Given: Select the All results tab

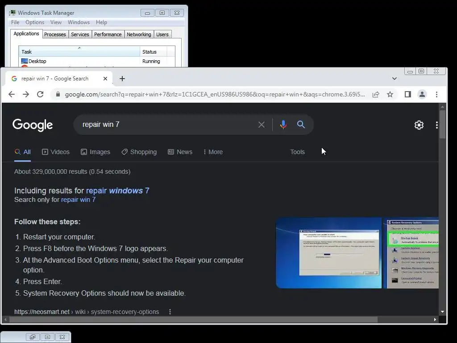Looking at the screenshot, I should pyautogui.click(x=22, y=152).
